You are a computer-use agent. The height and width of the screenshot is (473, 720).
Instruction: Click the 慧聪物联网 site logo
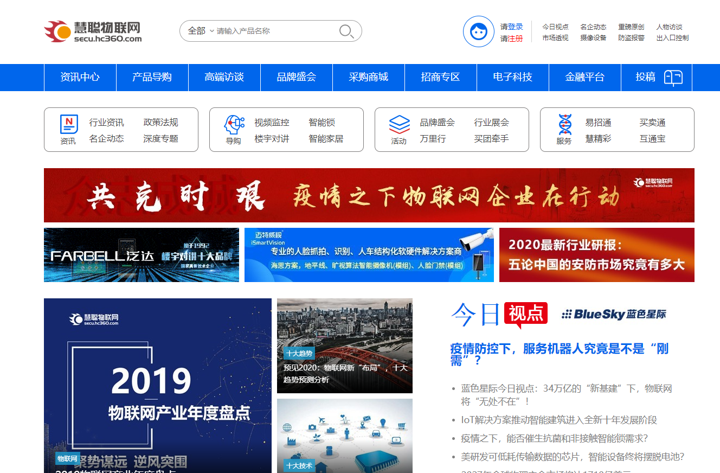tap(93, 31)
